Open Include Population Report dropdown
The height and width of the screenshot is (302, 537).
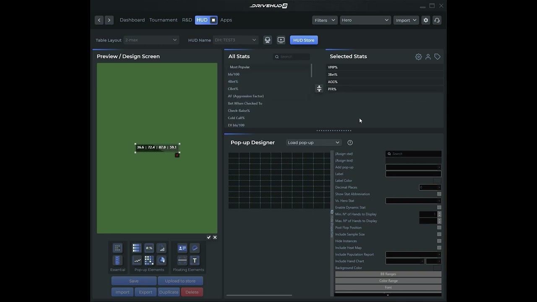[413, 254]
